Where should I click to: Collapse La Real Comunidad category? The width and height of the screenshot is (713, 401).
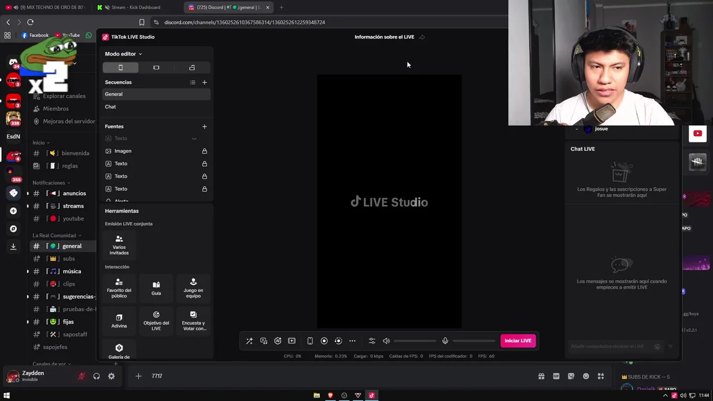point(57,236)
